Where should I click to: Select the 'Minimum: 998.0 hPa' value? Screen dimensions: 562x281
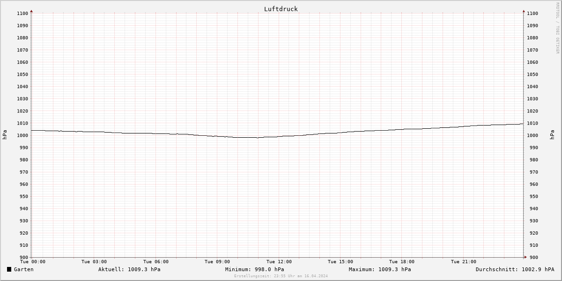click(x=254, y=269)
